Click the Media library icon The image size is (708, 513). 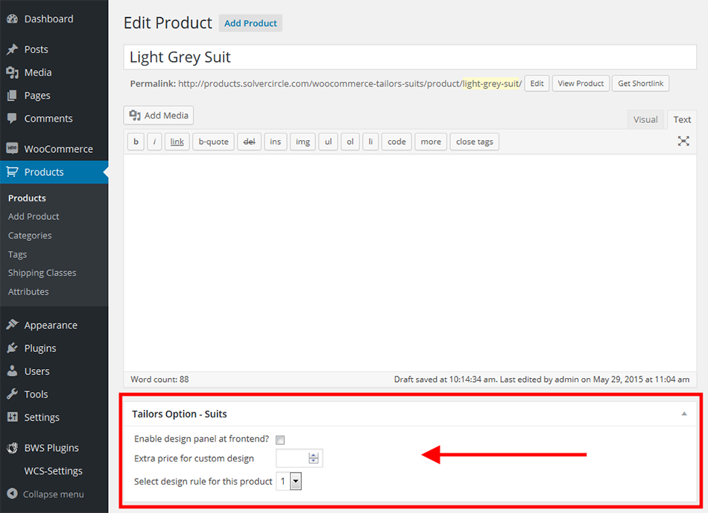(12, 72)
